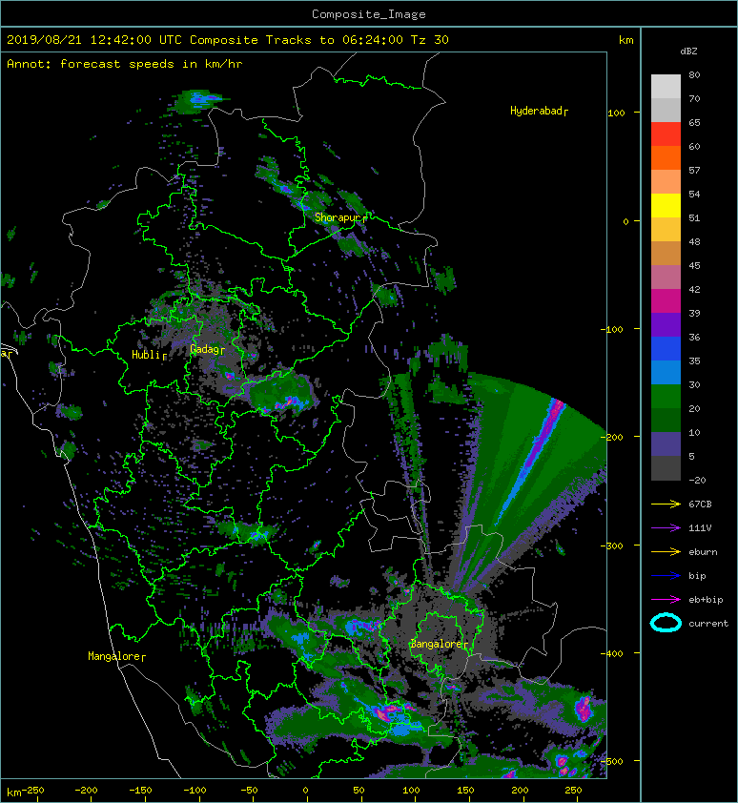Click the 'km' unit label beside the timestamp
Viewport: 738px width, 803px height.
point(625,40)
